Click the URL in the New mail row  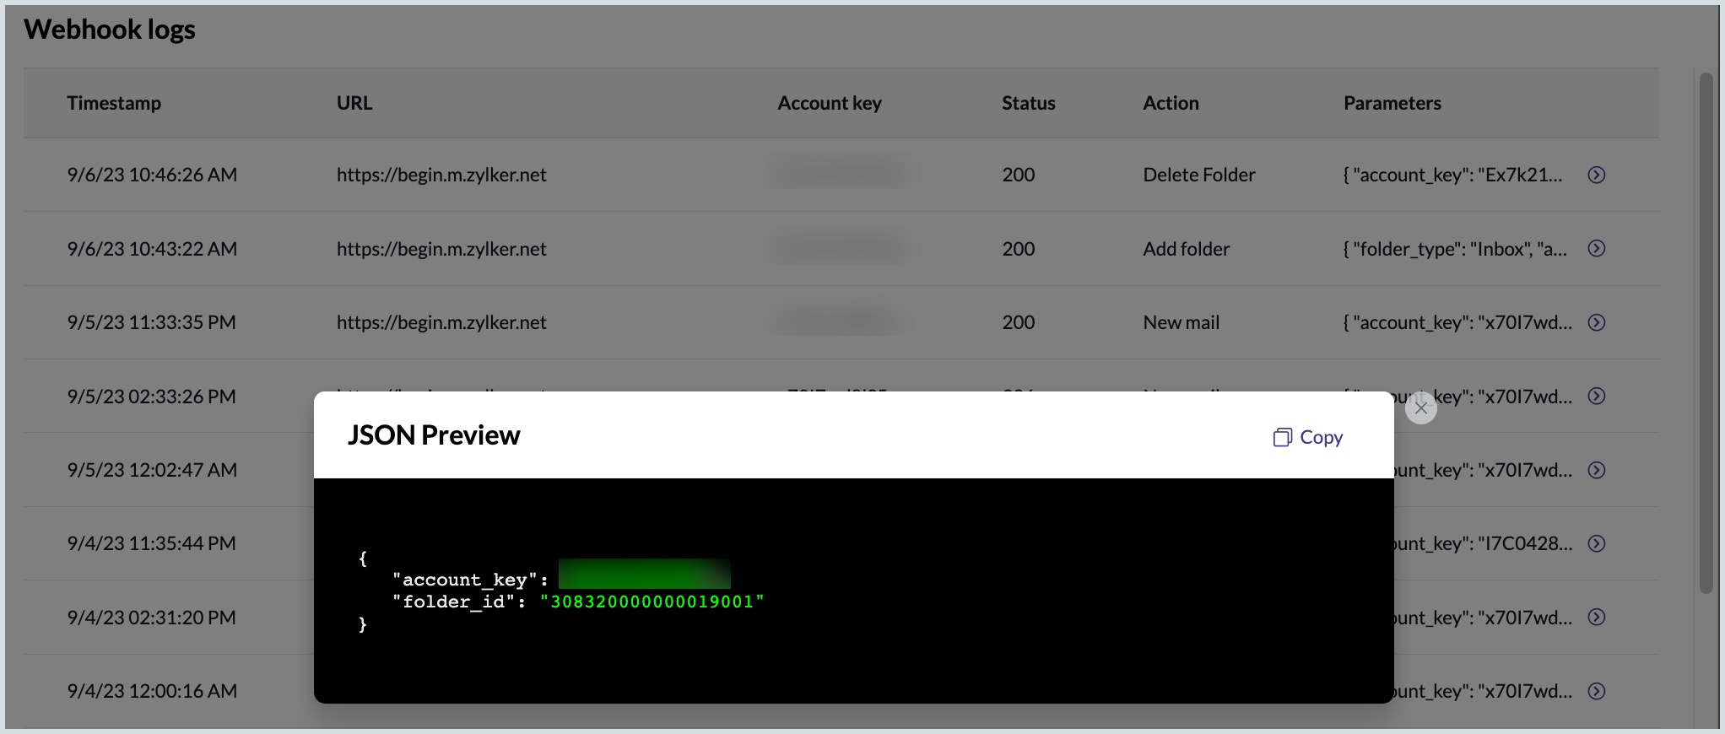click(x=441, y=322)
